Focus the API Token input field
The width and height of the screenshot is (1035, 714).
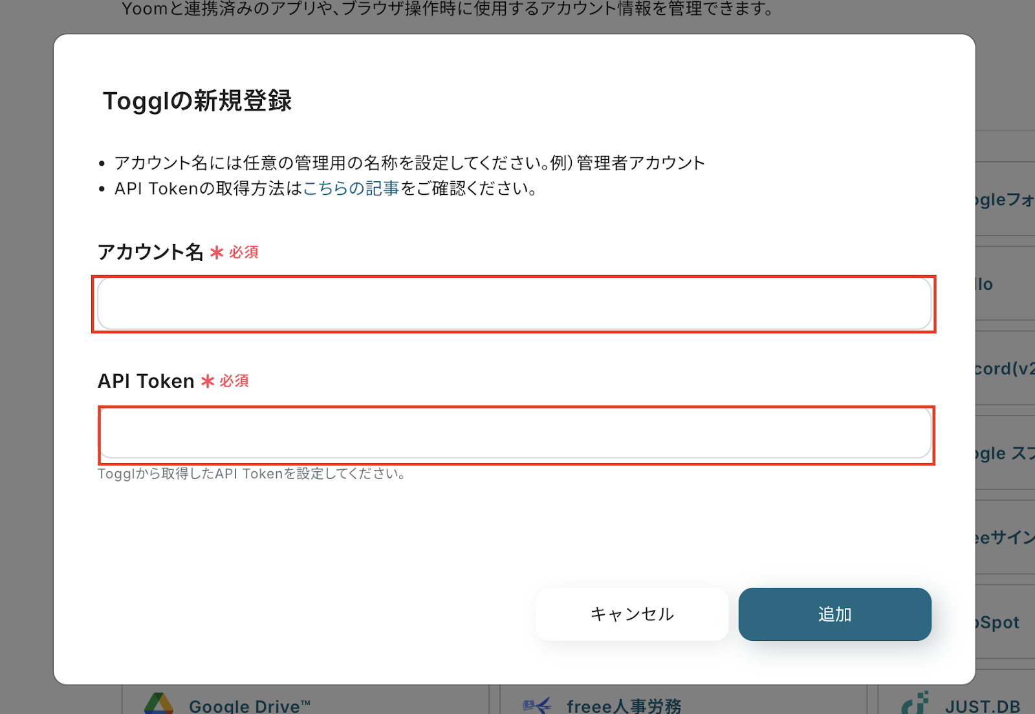pyautogui.click(x=515, y=433)
